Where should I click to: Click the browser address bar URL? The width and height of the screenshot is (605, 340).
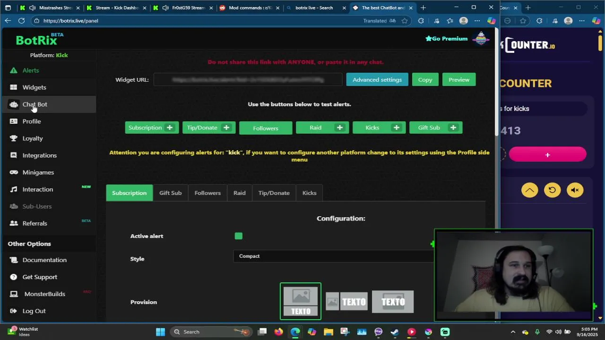point(70,21)
